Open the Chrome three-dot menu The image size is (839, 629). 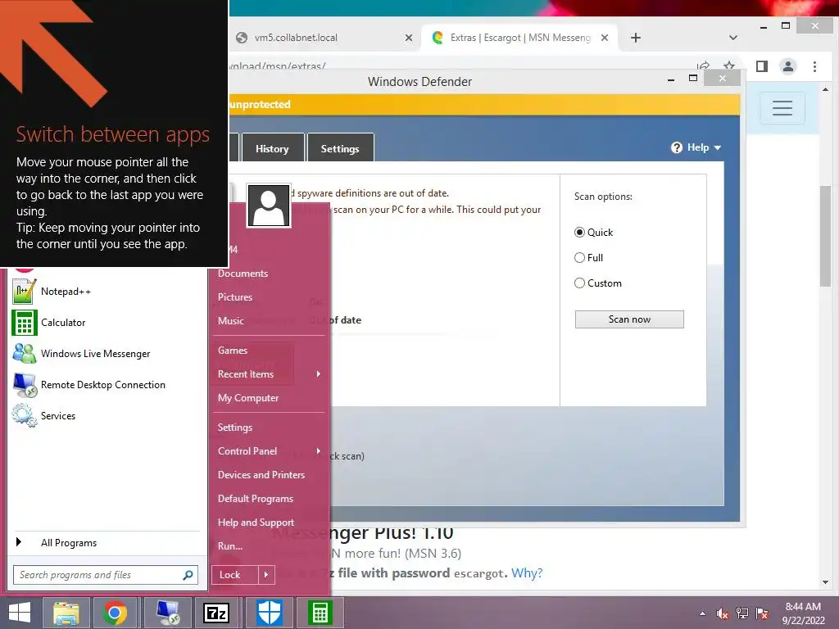pos(814,66)
